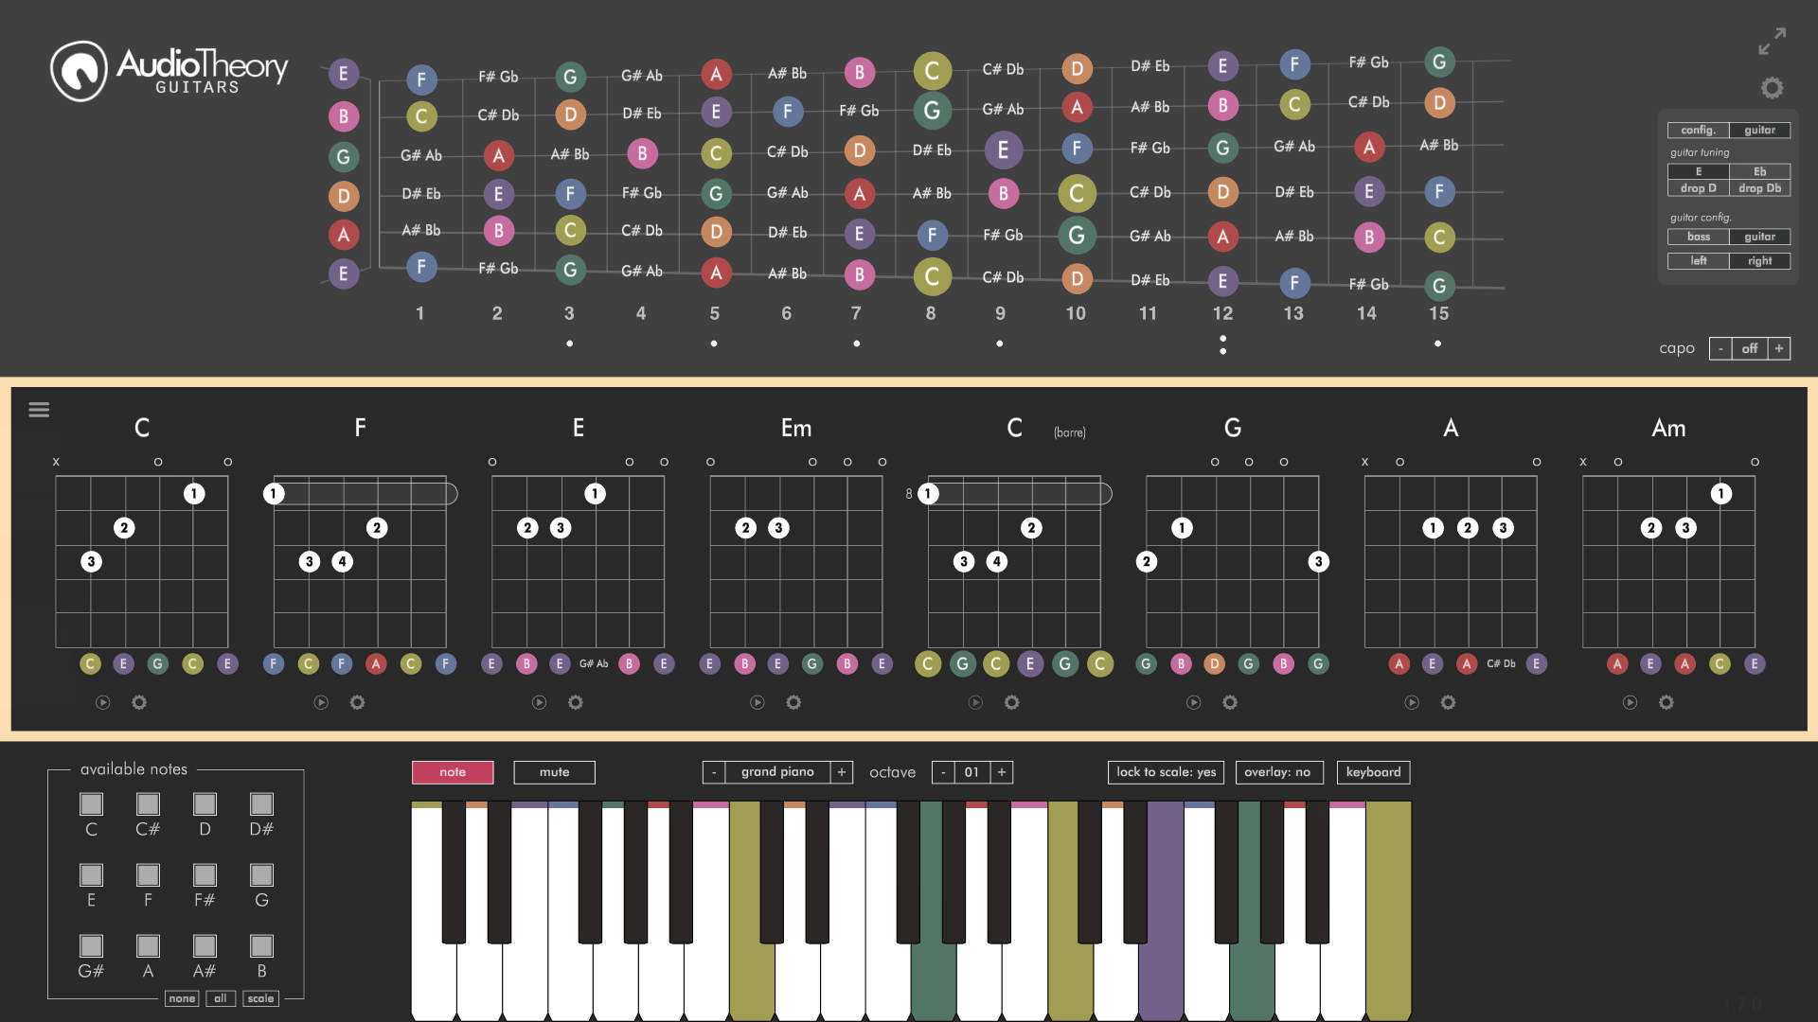Screen dimensions: 1818x1022
Task: Click the mute button in piano section
Action: 554,771
